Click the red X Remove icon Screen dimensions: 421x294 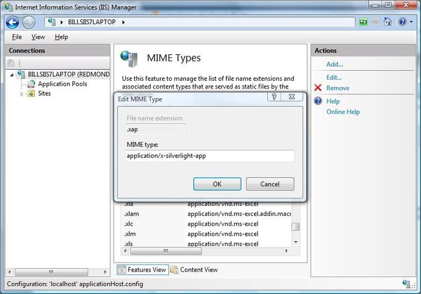point(318,88)
